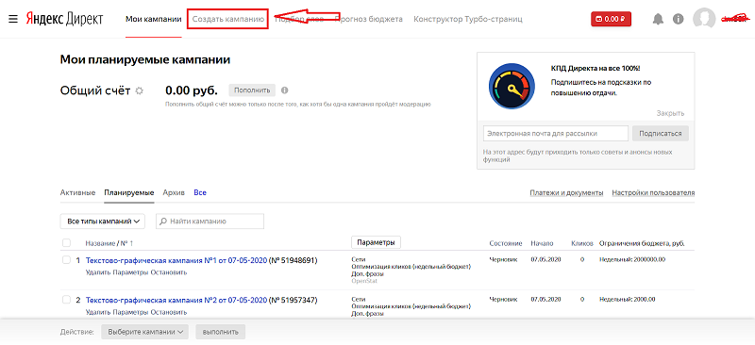Screen dimensions: 755x345
Task: Click the КПД Директа speedometer image
Action: tap(512, 86)
